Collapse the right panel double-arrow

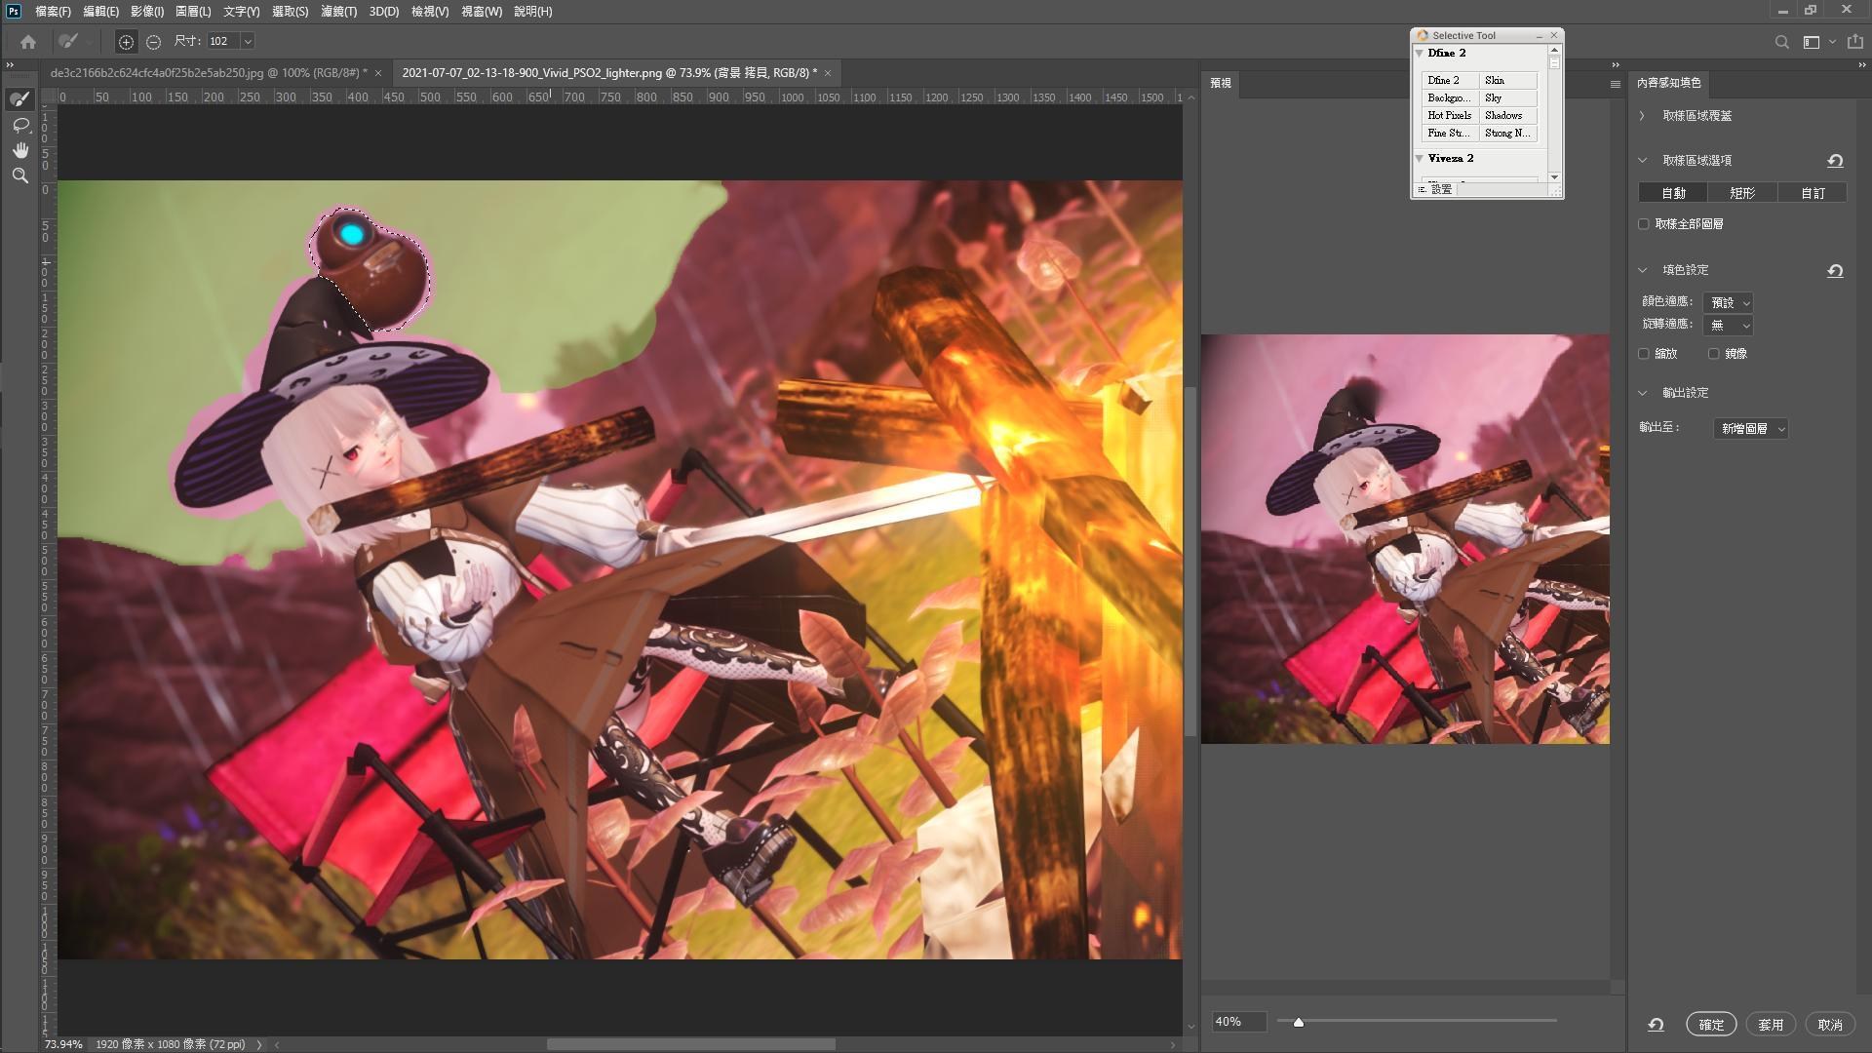pyautogui.click(x=1862, y=65)
